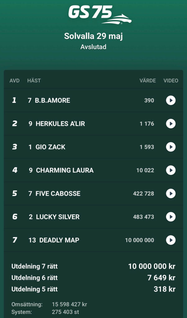Image resolution: width=187 pixels, height=318 pixels.
Task: Click the VÄRDE column header
Action: click(148, 81)
